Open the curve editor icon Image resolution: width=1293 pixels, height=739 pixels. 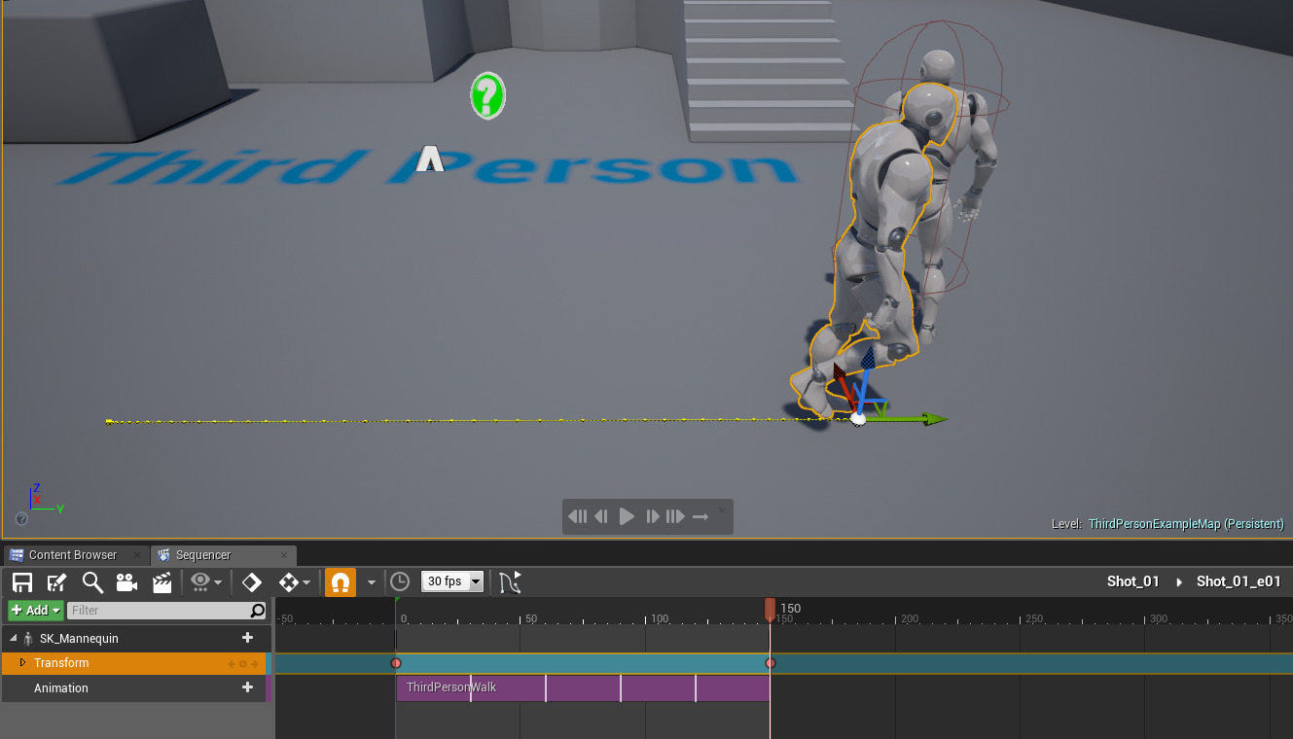click(x=509, y=581)
